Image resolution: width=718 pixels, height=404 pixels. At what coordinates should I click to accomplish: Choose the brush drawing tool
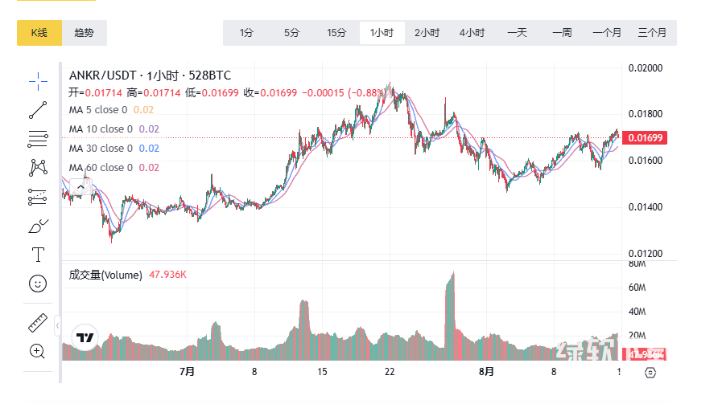coord(38,226)
